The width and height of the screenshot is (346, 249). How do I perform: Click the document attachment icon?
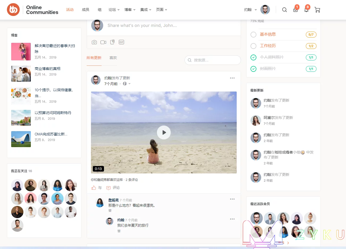(112, 42)
